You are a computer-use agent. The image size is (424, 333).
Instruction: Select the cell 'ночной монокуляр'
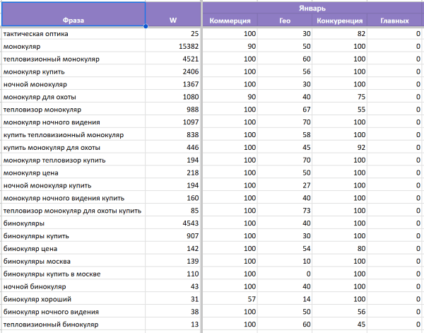[73, 84]
